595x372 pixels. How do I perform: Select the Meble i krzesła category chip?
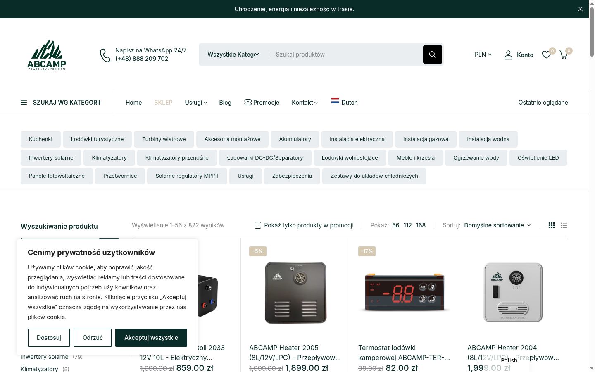[x=416, y=157]
